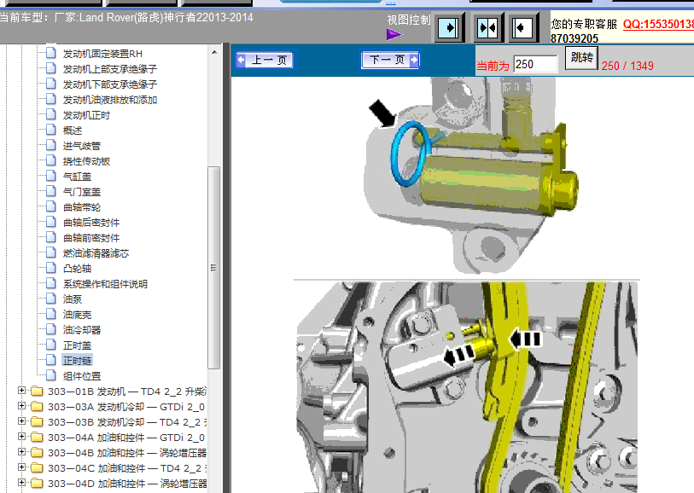Open document 概述
Screen dimensions: 694x493
[x=73, y=130]
